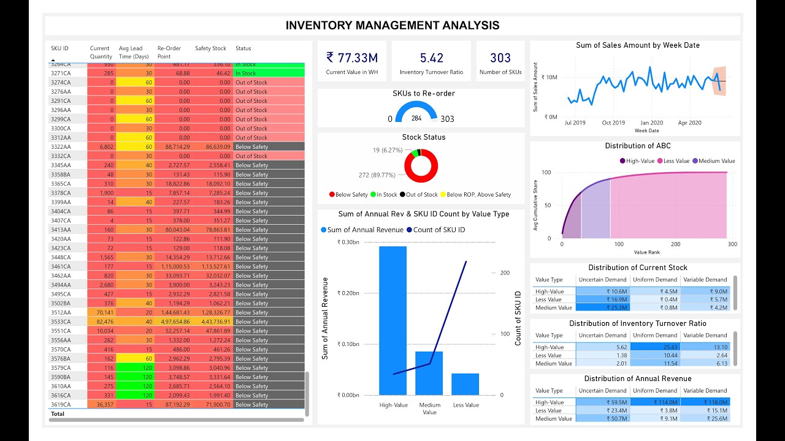Click the ₹ 25.3M cell in Current Stock

tap(603, 307)
